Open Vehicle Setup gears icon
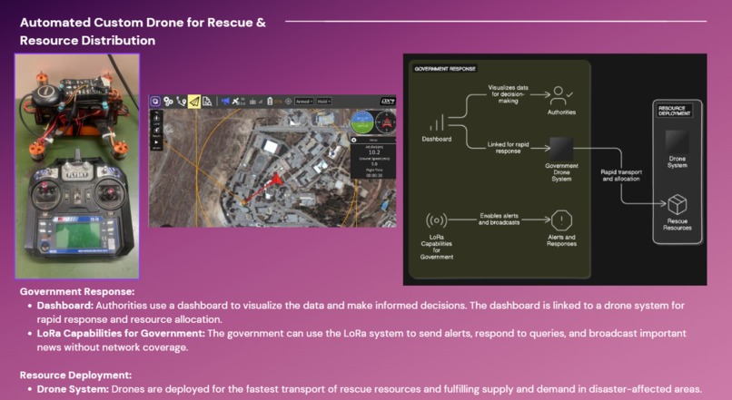This screenshot has height=400, width=732. (168, 102)
